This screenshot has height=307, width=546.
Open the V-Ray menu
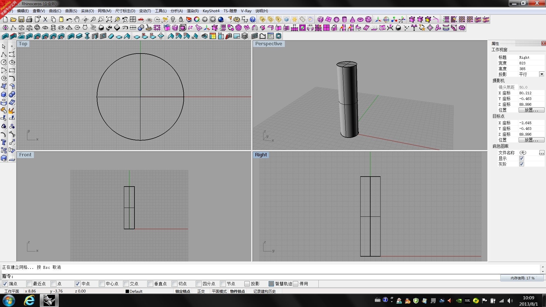click(246, 11)
